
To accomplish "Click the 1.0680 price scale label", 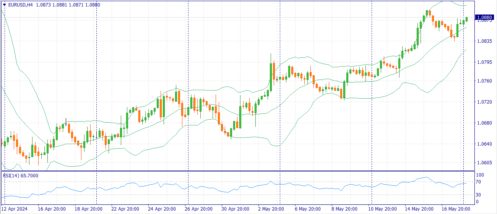I will (485, 123).
